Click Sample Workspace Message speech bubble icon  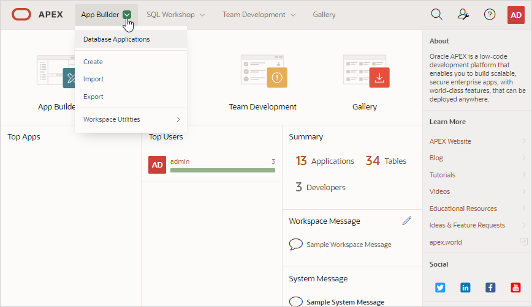(x=295, y=244)
